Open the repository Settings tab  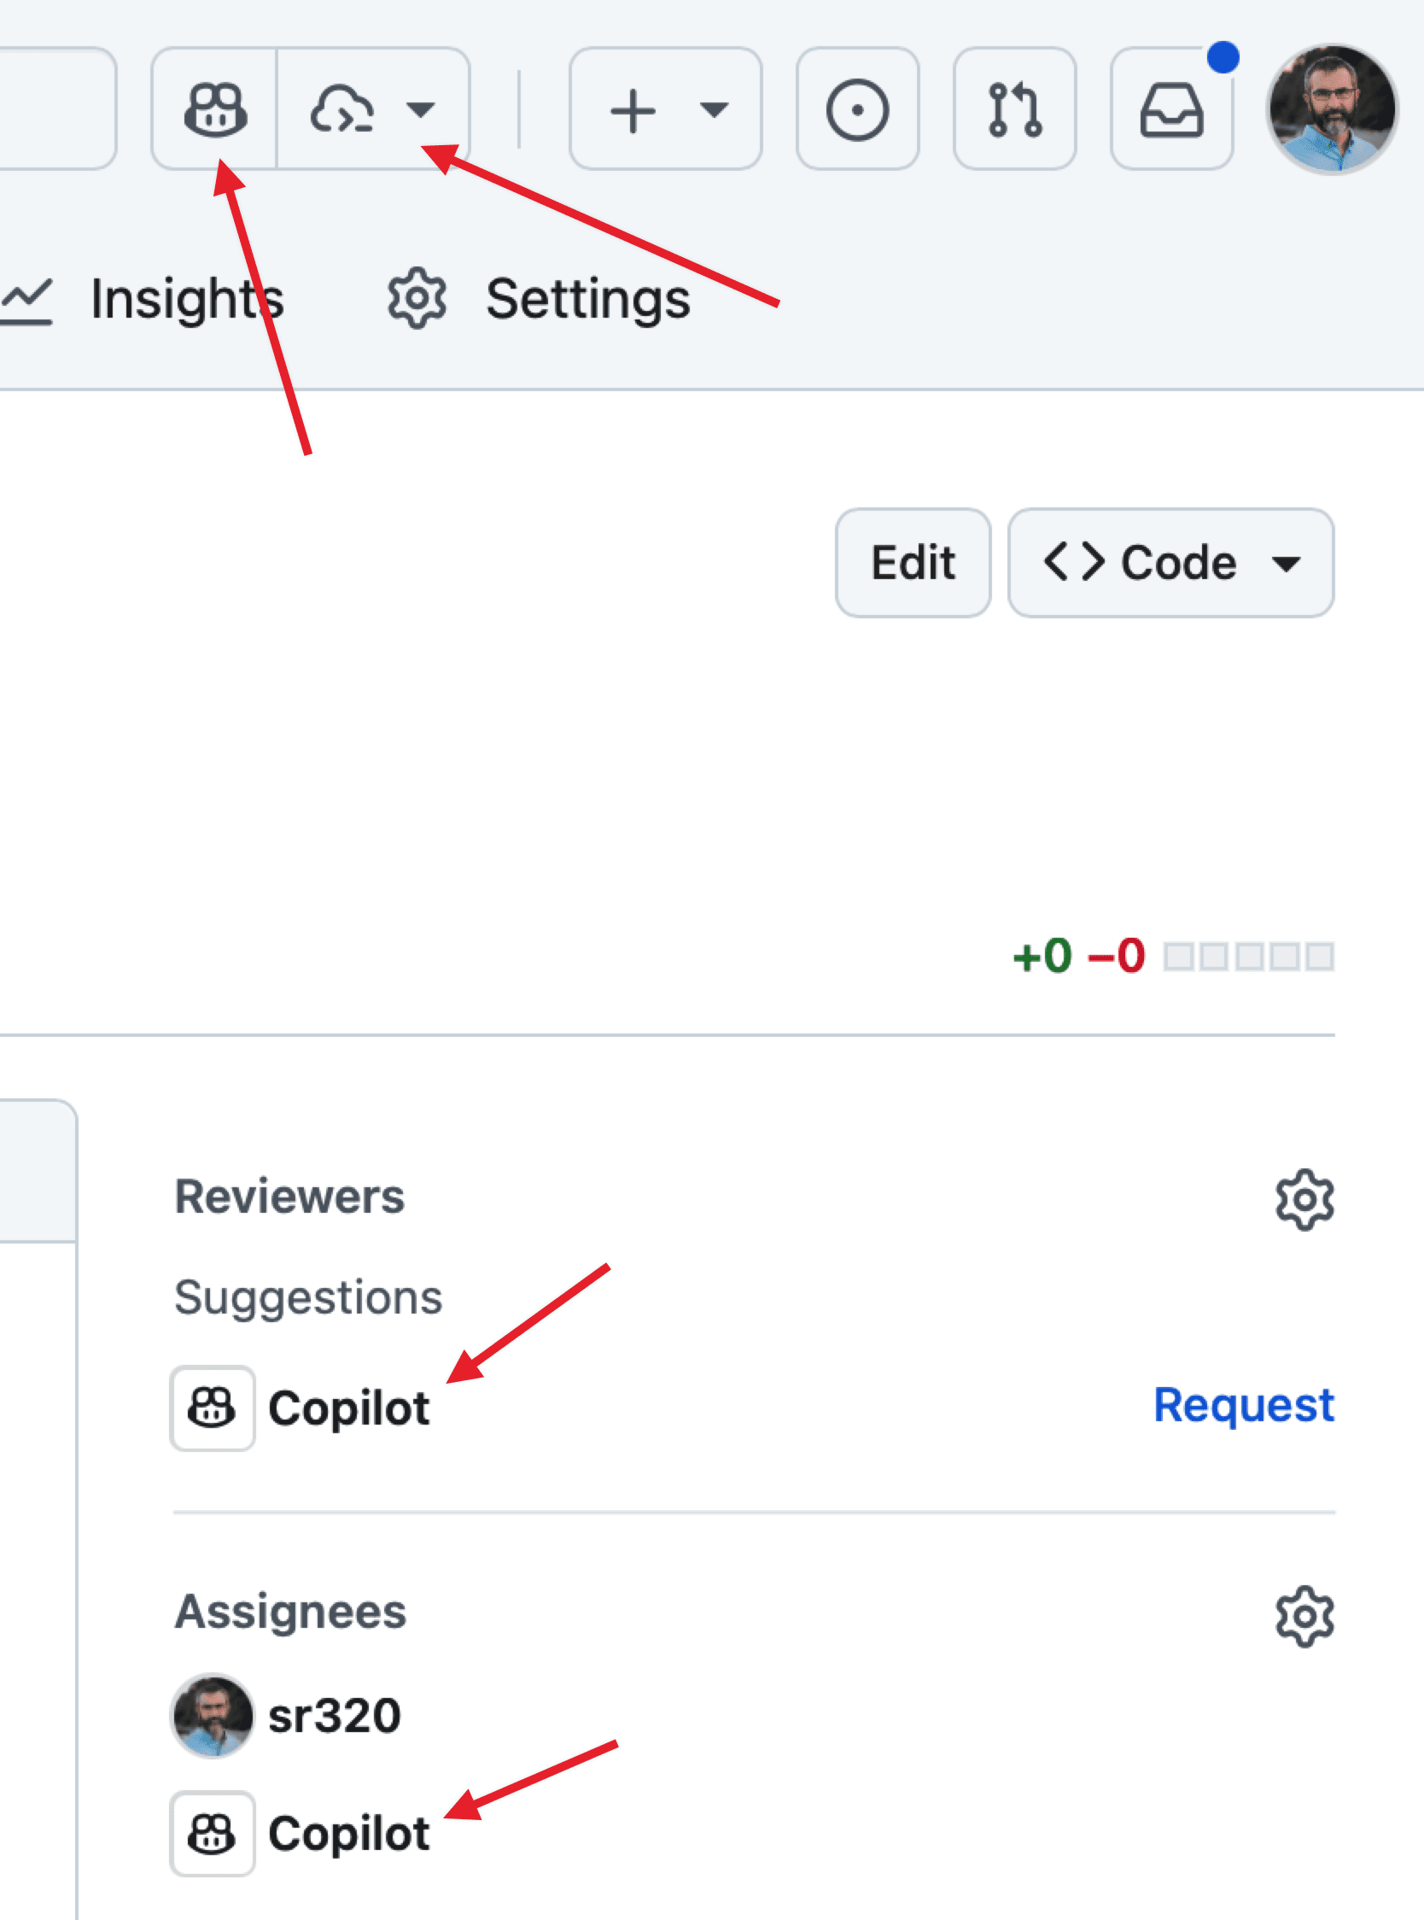point(587,299)
